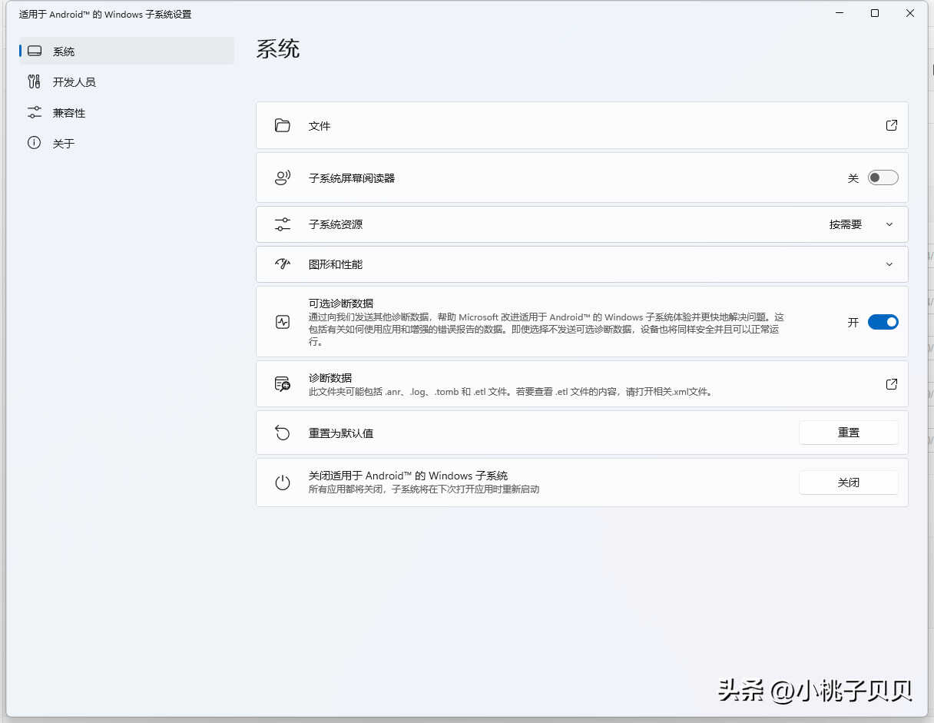Open the 子系统资源 按需要 dropdown

click(861, 224)
